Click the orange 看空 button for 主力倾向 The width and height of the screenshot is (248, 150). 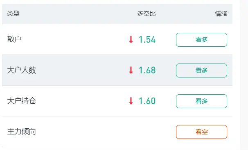click(201, 132)
